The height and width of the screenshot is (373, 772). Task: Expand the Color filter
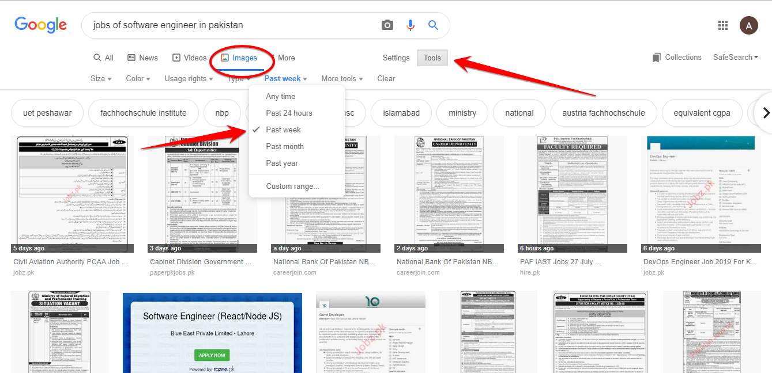pyautogui.click(x=138, y=79)
